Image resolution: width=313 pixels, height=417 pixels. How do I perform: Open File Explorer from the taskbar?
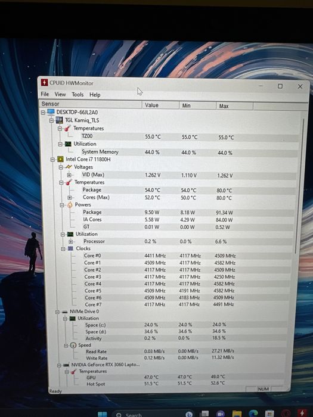(237, 414)
